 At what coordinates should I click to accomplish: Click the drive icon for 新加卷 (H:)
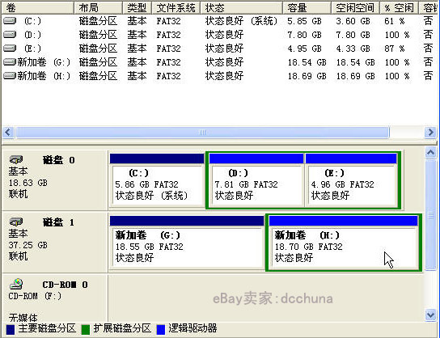coord(10,75)
